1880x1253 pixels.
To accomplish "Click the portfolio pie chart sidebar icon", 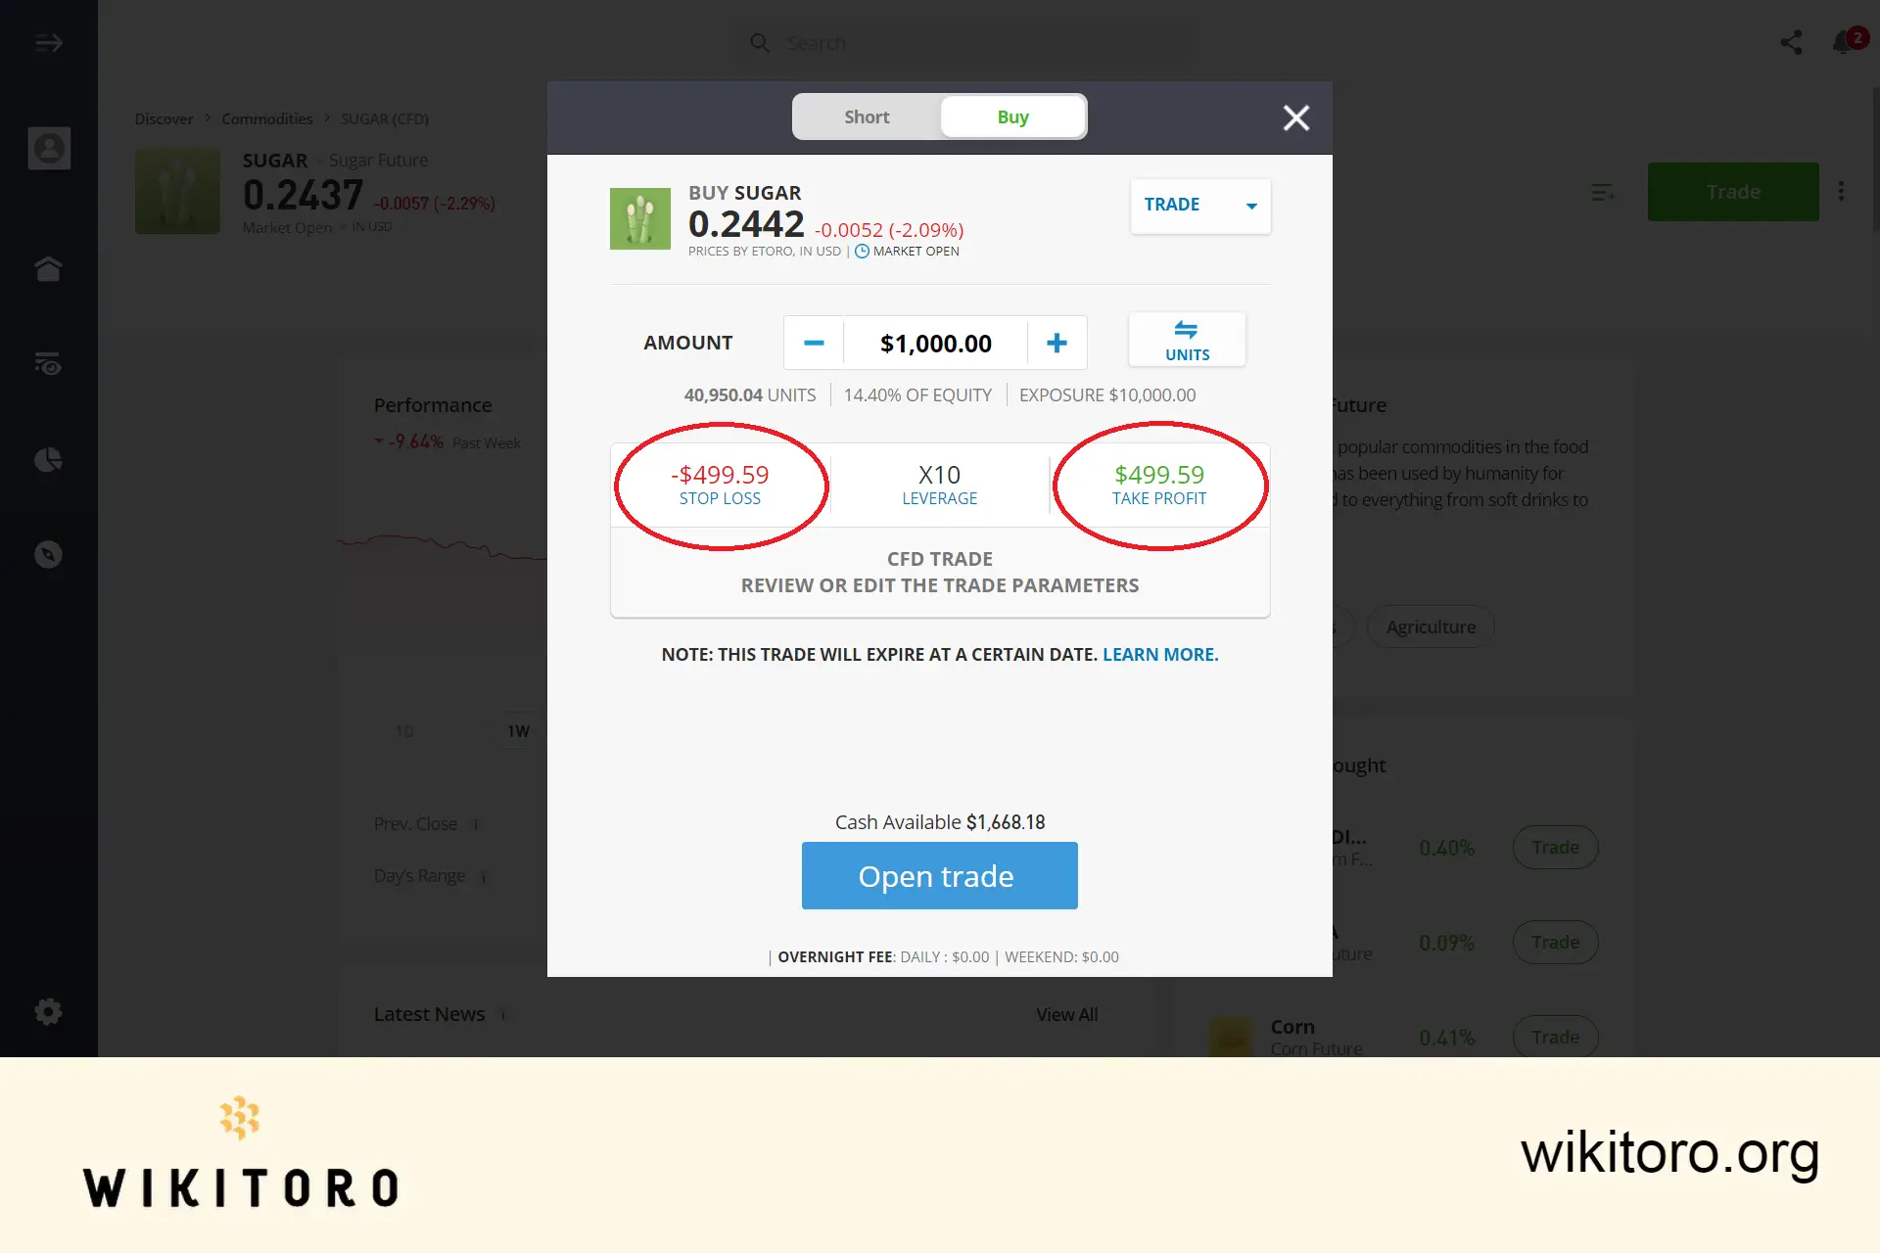I will coord(49,459).
